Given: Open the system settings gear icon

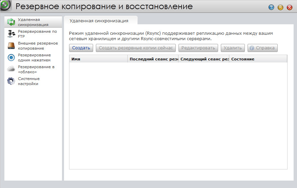Looking at the screenshot, I should (12, 81).
